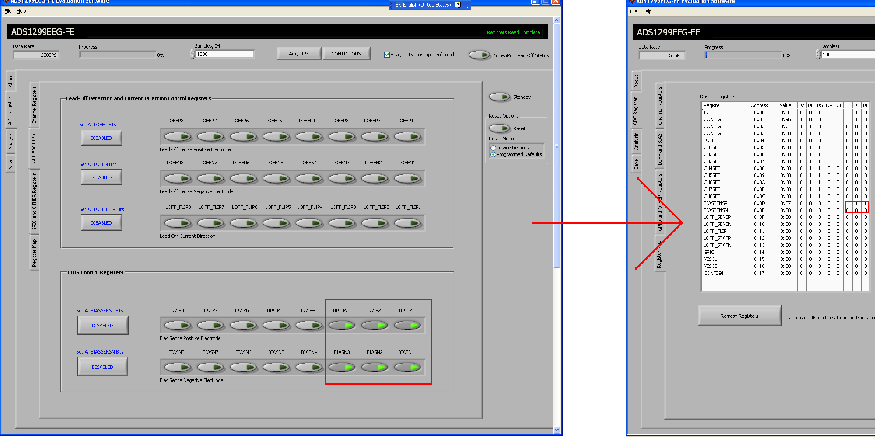The height and width of the screenshot is (437, 875).
Task: Open the File menu in the right window
Action: click(633, 11)
